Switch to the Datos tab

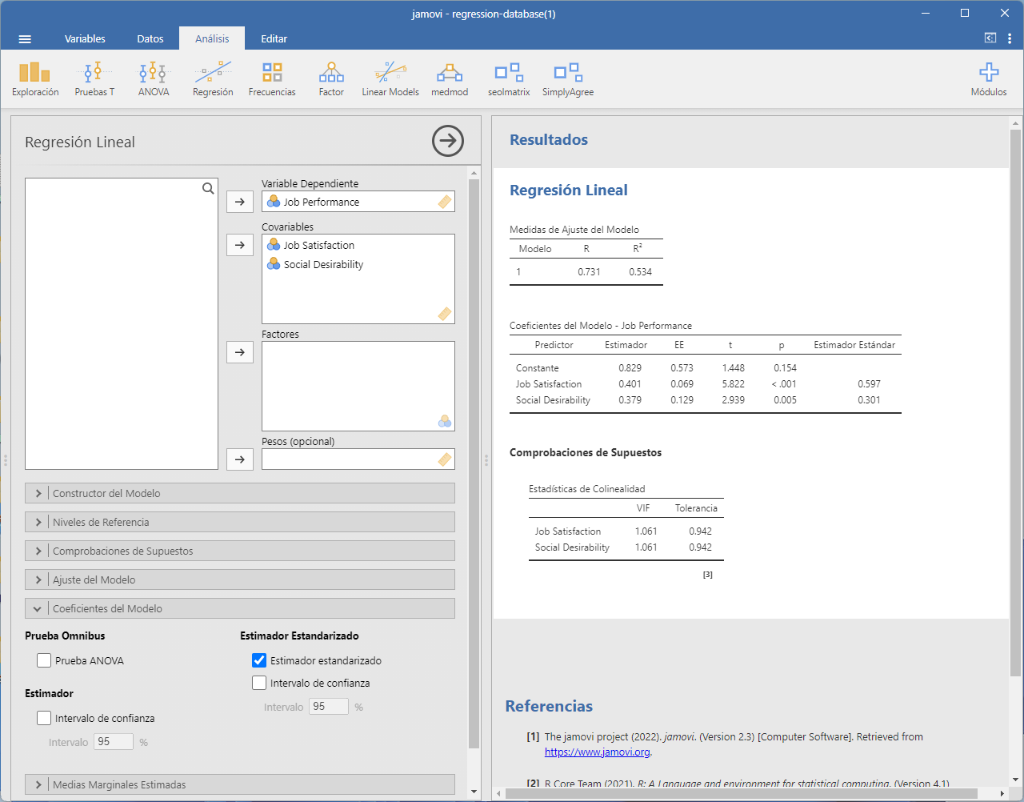tap(150, 38)
